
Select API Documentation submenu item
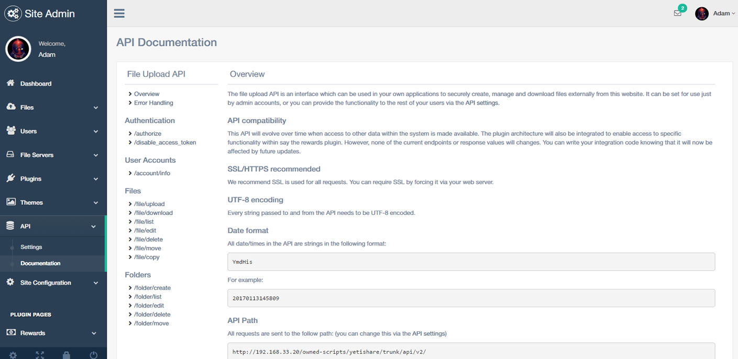point(40,263)
